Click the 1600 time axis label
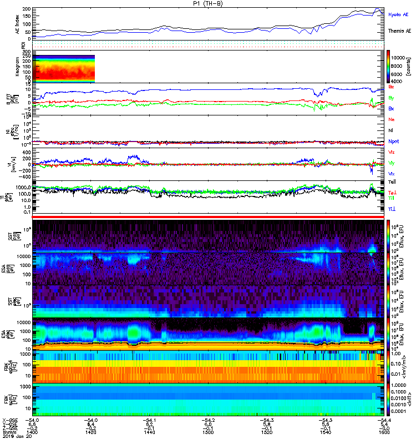This screenshot has height=444, width=416. point(384,432)
